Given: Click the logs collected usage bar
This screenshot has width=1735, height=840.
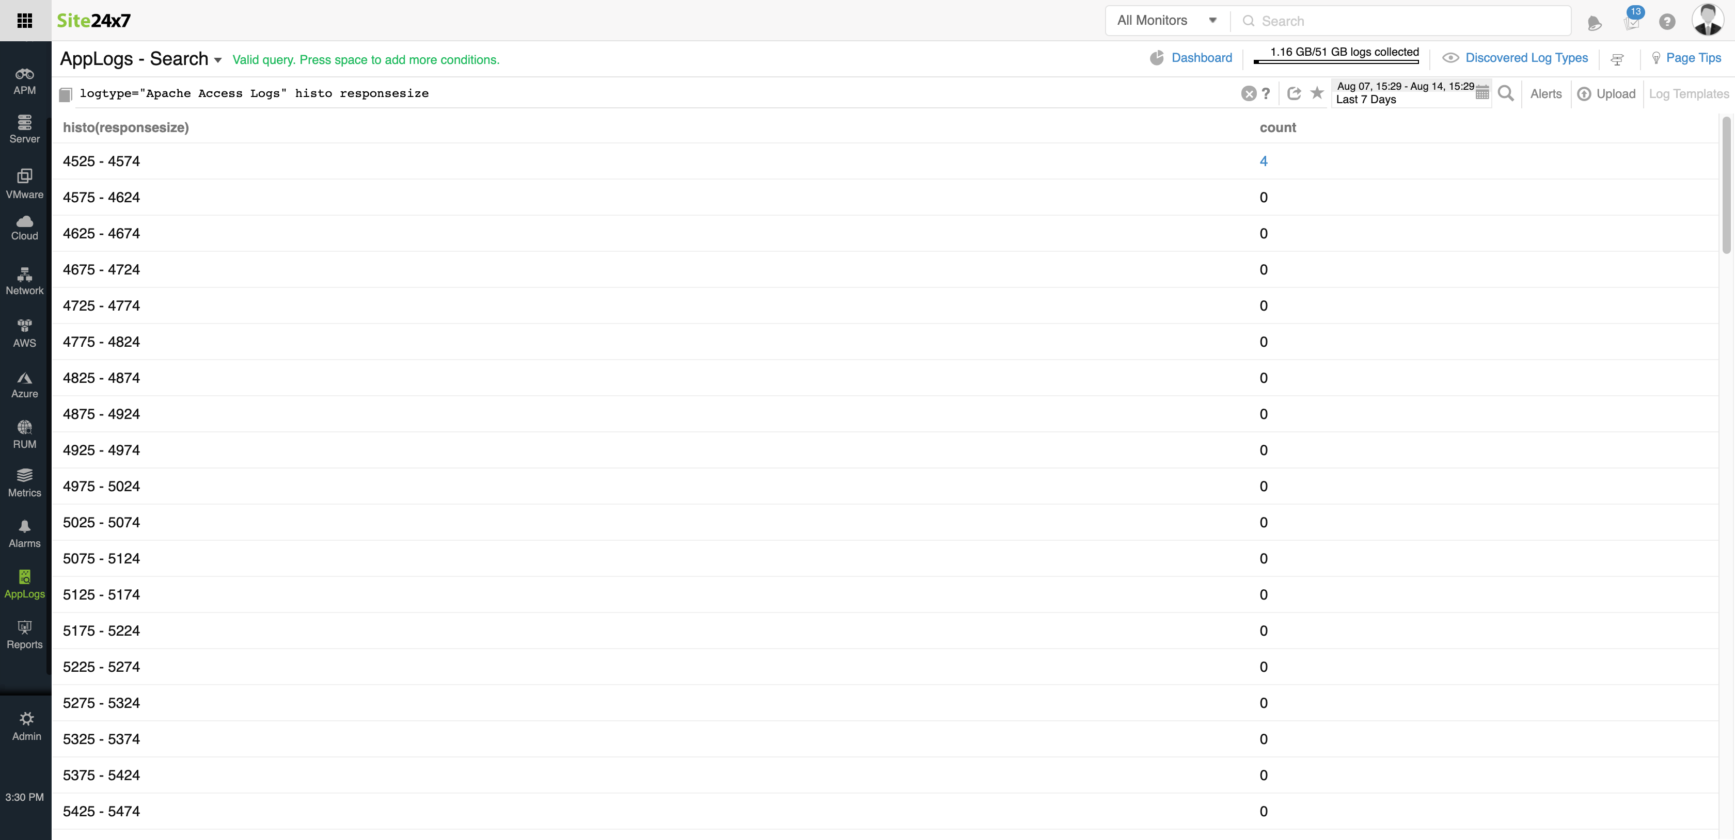Looking at the screenshot, I should pyautogui.click(x=1336, y=61).
